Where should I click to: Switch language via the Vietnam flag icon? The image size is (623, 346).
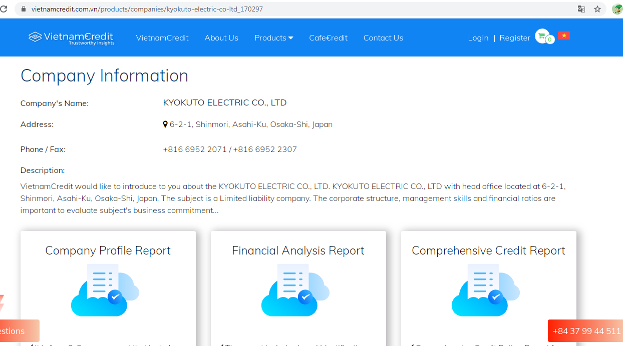[x=563, y=35]
